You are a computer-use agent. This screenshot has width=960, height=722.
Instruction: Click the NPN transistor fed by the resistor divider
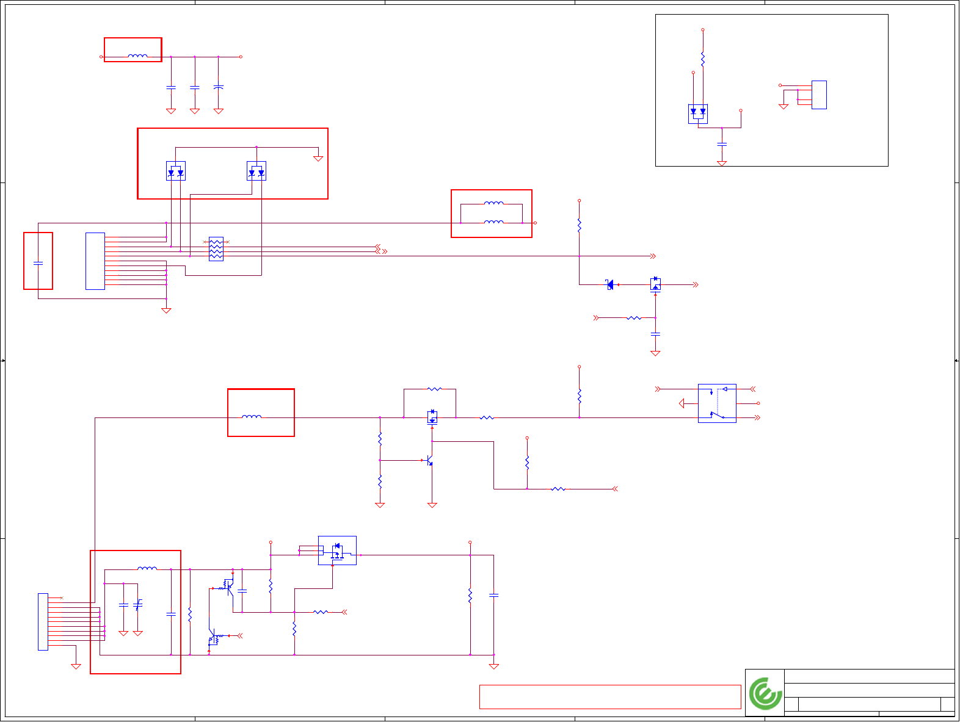pyautogui.click(x=429, y=460)
